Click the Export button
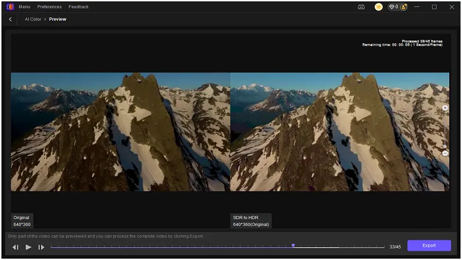 point(429,246)
